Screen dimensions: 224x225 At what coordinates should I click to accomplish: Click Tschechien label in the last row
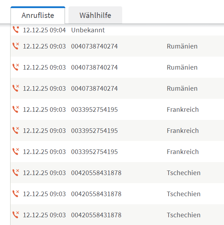183,215
